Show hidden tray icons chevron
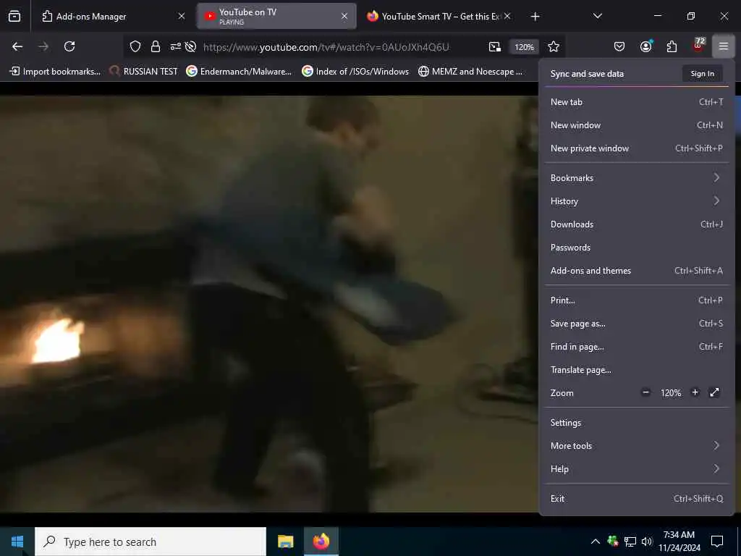741x556 pixels. coord(596,542)
